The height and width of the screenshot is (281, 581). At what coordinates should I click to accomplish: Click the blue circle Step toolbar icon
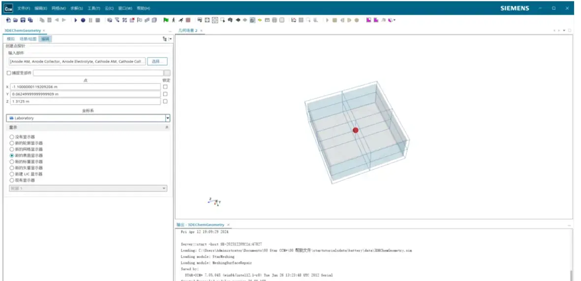(x=83, y=20)
